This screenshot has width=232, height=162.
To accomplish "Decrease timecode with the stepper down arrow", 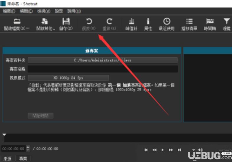I will pyautogui.click(x=28, y=150).
